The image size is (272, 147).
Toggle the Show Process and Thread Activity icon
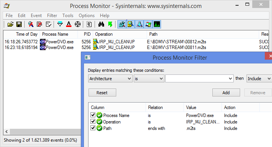pyautogui.click(x=148, y=24)
